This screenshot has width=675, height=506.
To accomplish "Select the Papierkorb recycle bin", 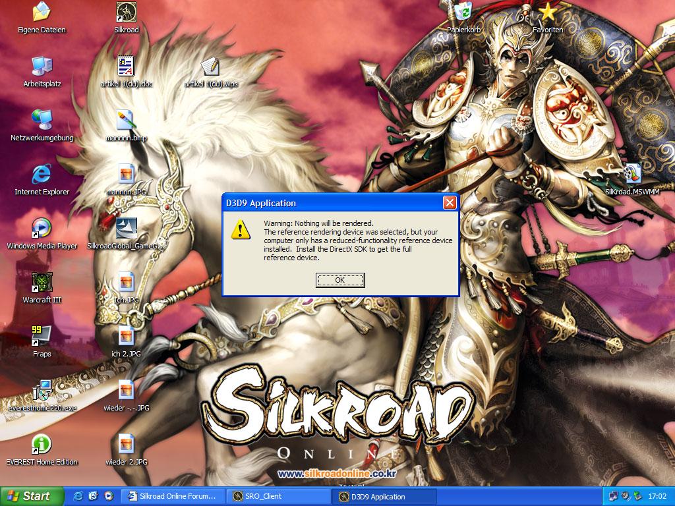I will tap(463, 13).
